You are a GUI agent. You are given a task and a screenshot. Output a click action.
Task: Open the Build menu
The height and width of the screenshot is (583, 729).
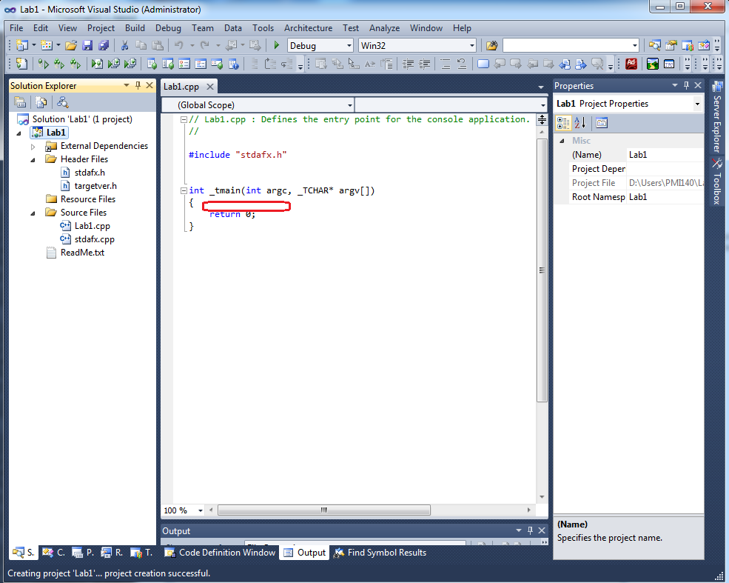[x=135, y=28]
